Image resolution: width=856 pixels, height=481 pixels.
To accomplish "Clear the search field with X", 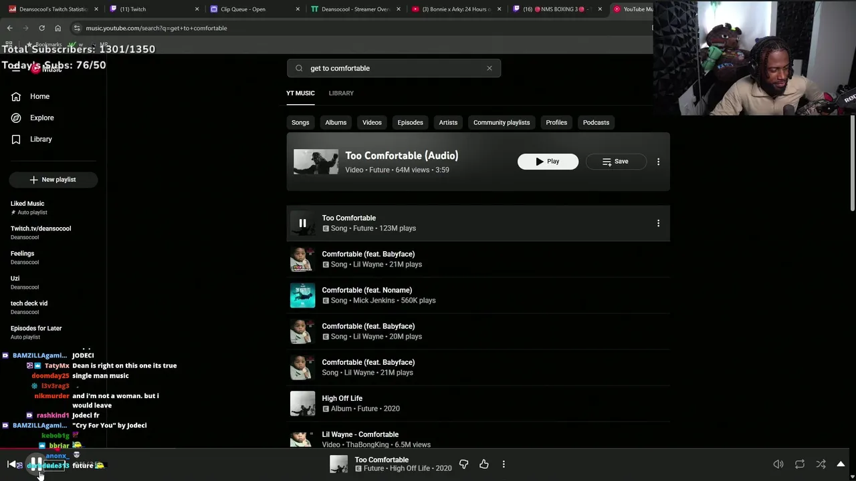I will [490, 68].
